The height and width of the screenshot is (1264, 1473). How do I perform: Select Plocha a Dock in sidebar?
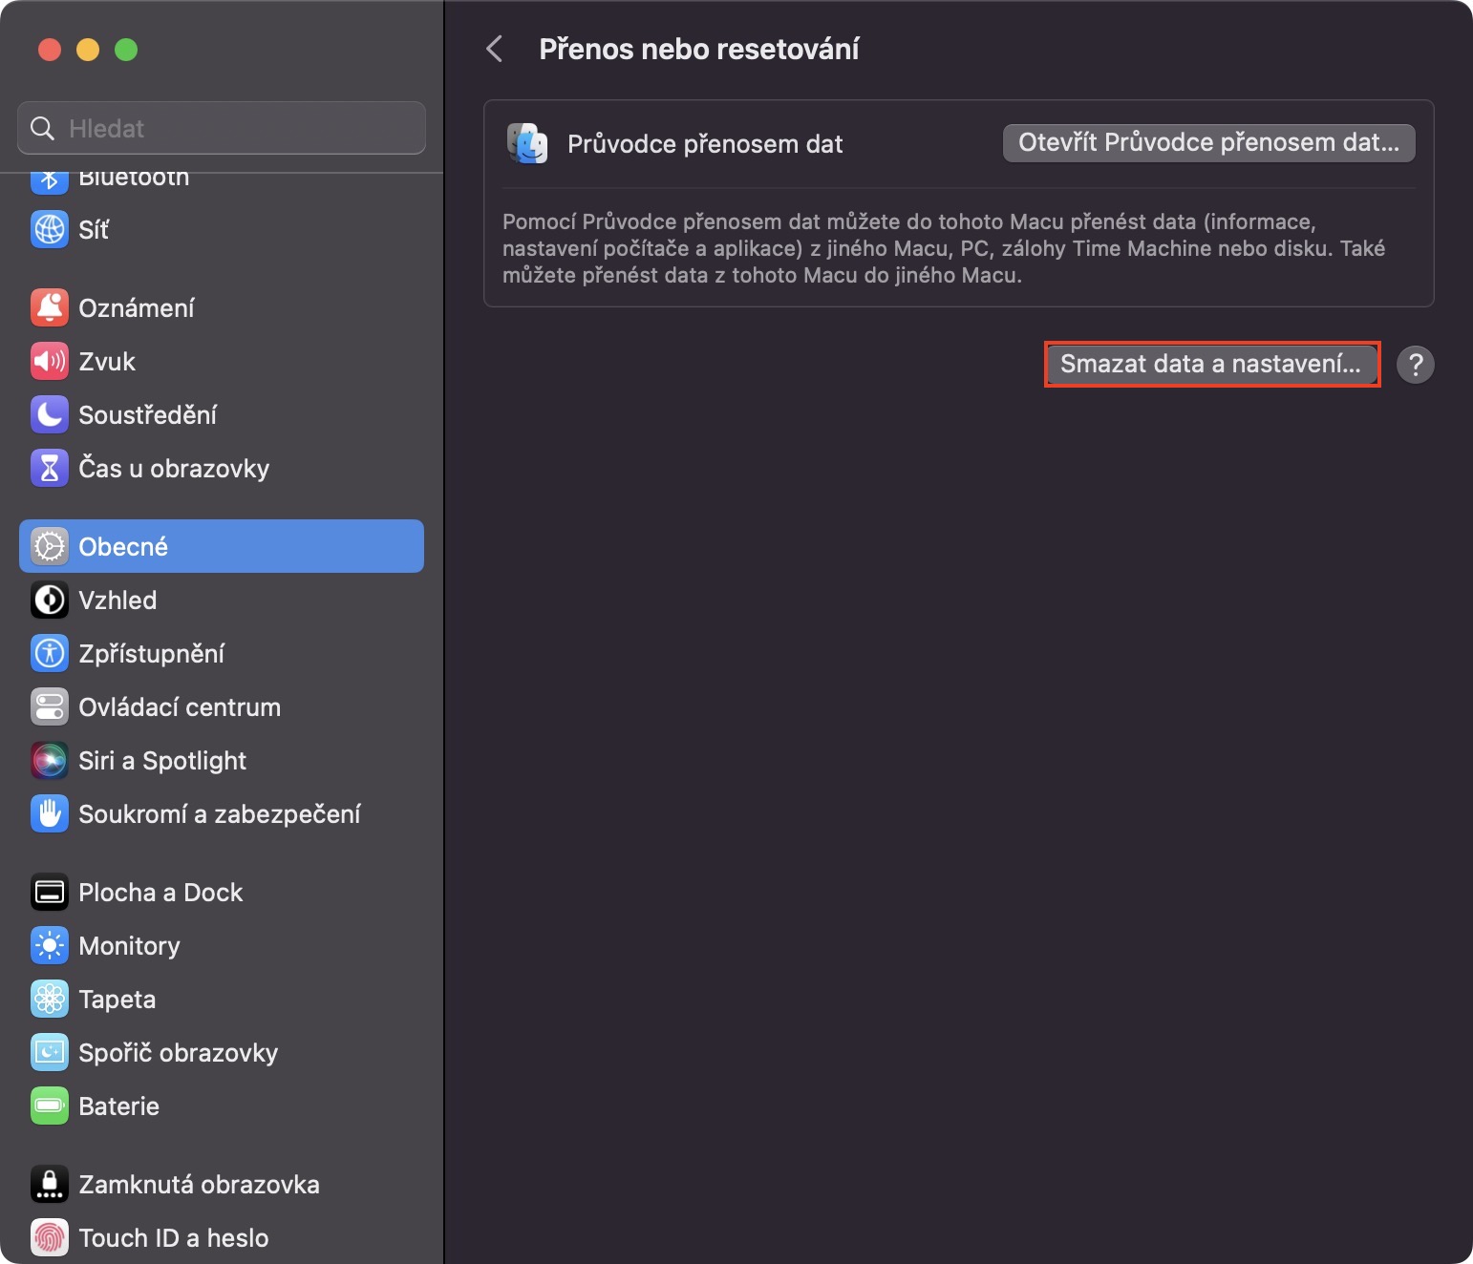[x=160, y=892]
